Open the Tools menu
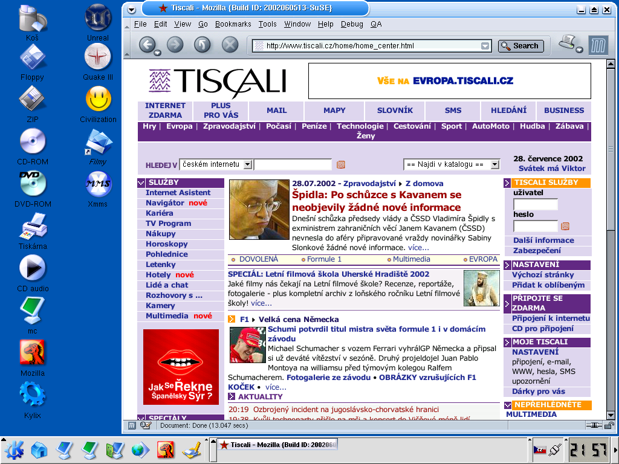Image resolution: width=619 pixels, height=464 pixels. click(x=267, y=24)
